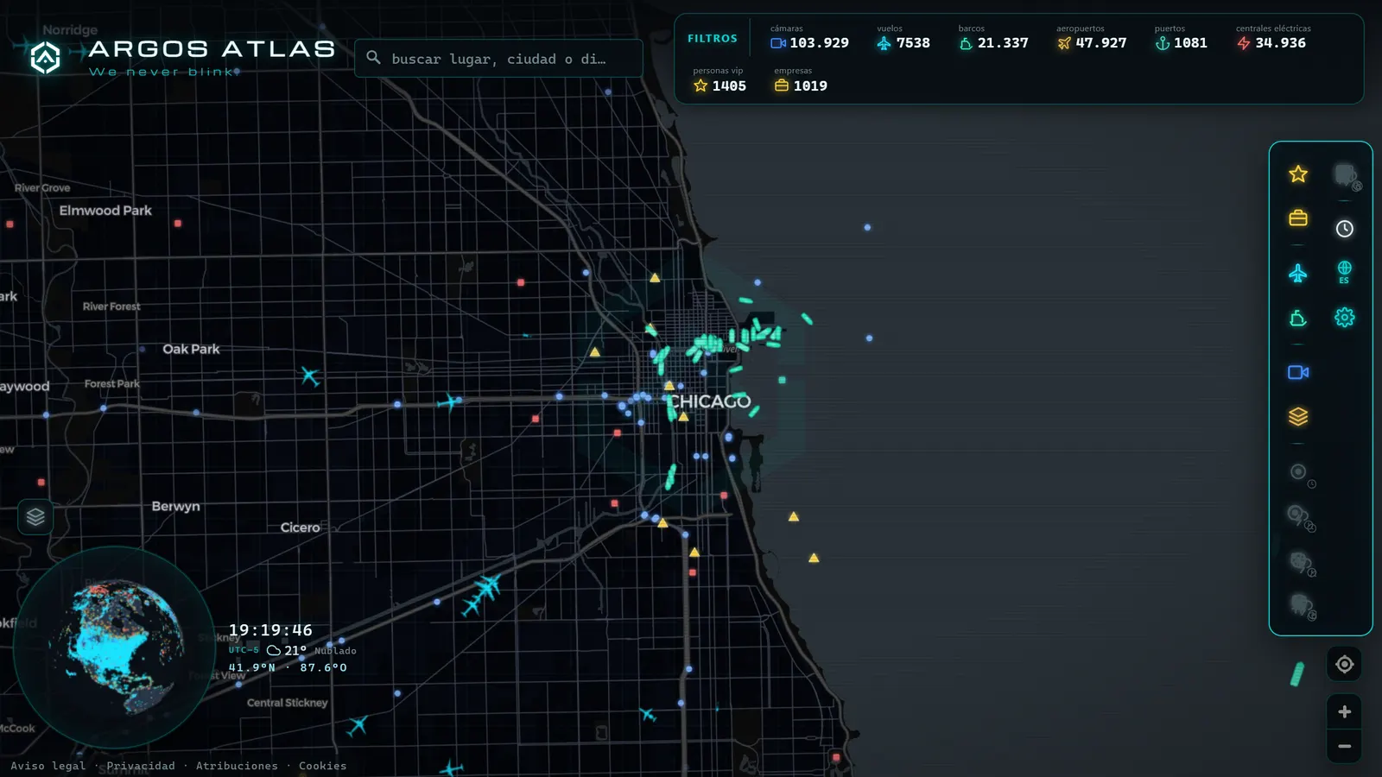This screenshot has height=777, width=1382.
Task: Click the Cicero map label
Action: click(x=300, y=527)
